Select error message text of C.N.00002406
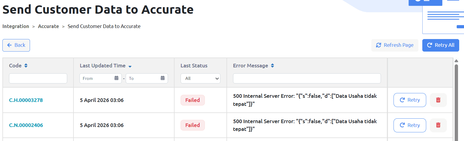Screen dimensions: 464x141 click(305, 125)
